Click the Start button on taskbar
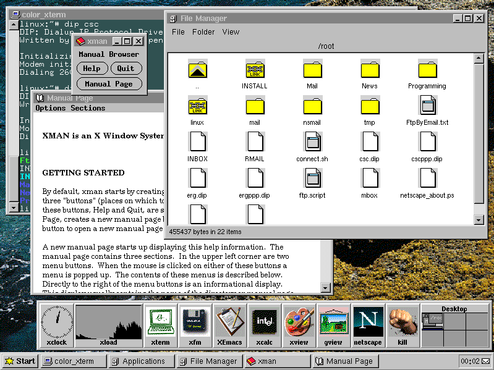 (x=20, y=361)
